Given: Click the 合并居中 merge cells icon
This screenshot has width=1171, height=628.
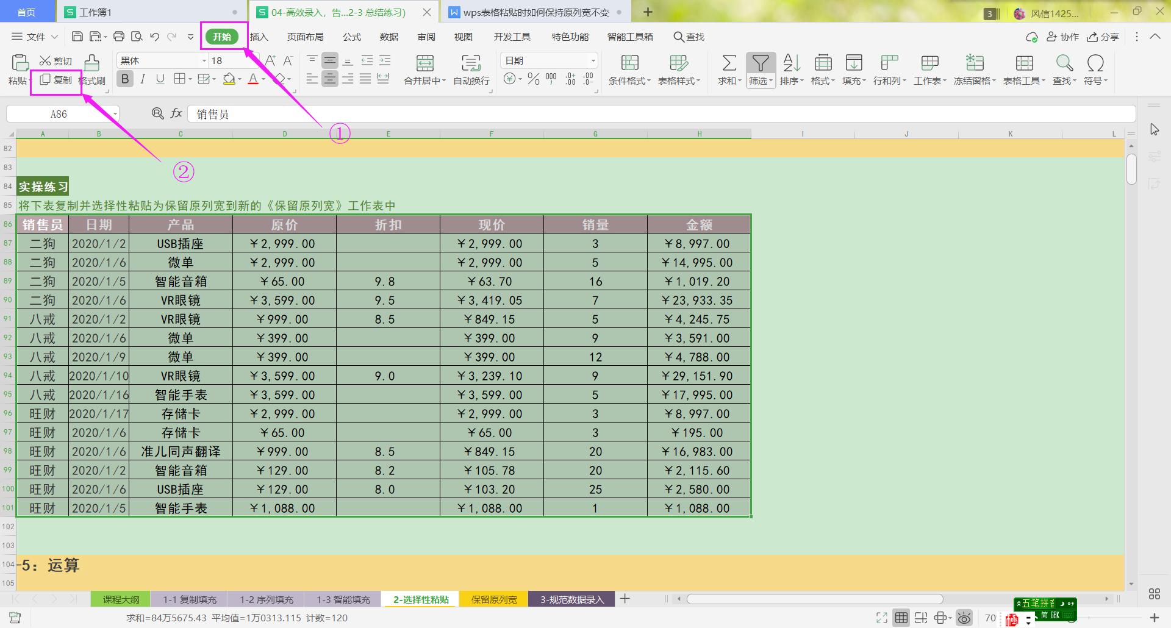Looking at the screenshot, I should tap(423, 67).
